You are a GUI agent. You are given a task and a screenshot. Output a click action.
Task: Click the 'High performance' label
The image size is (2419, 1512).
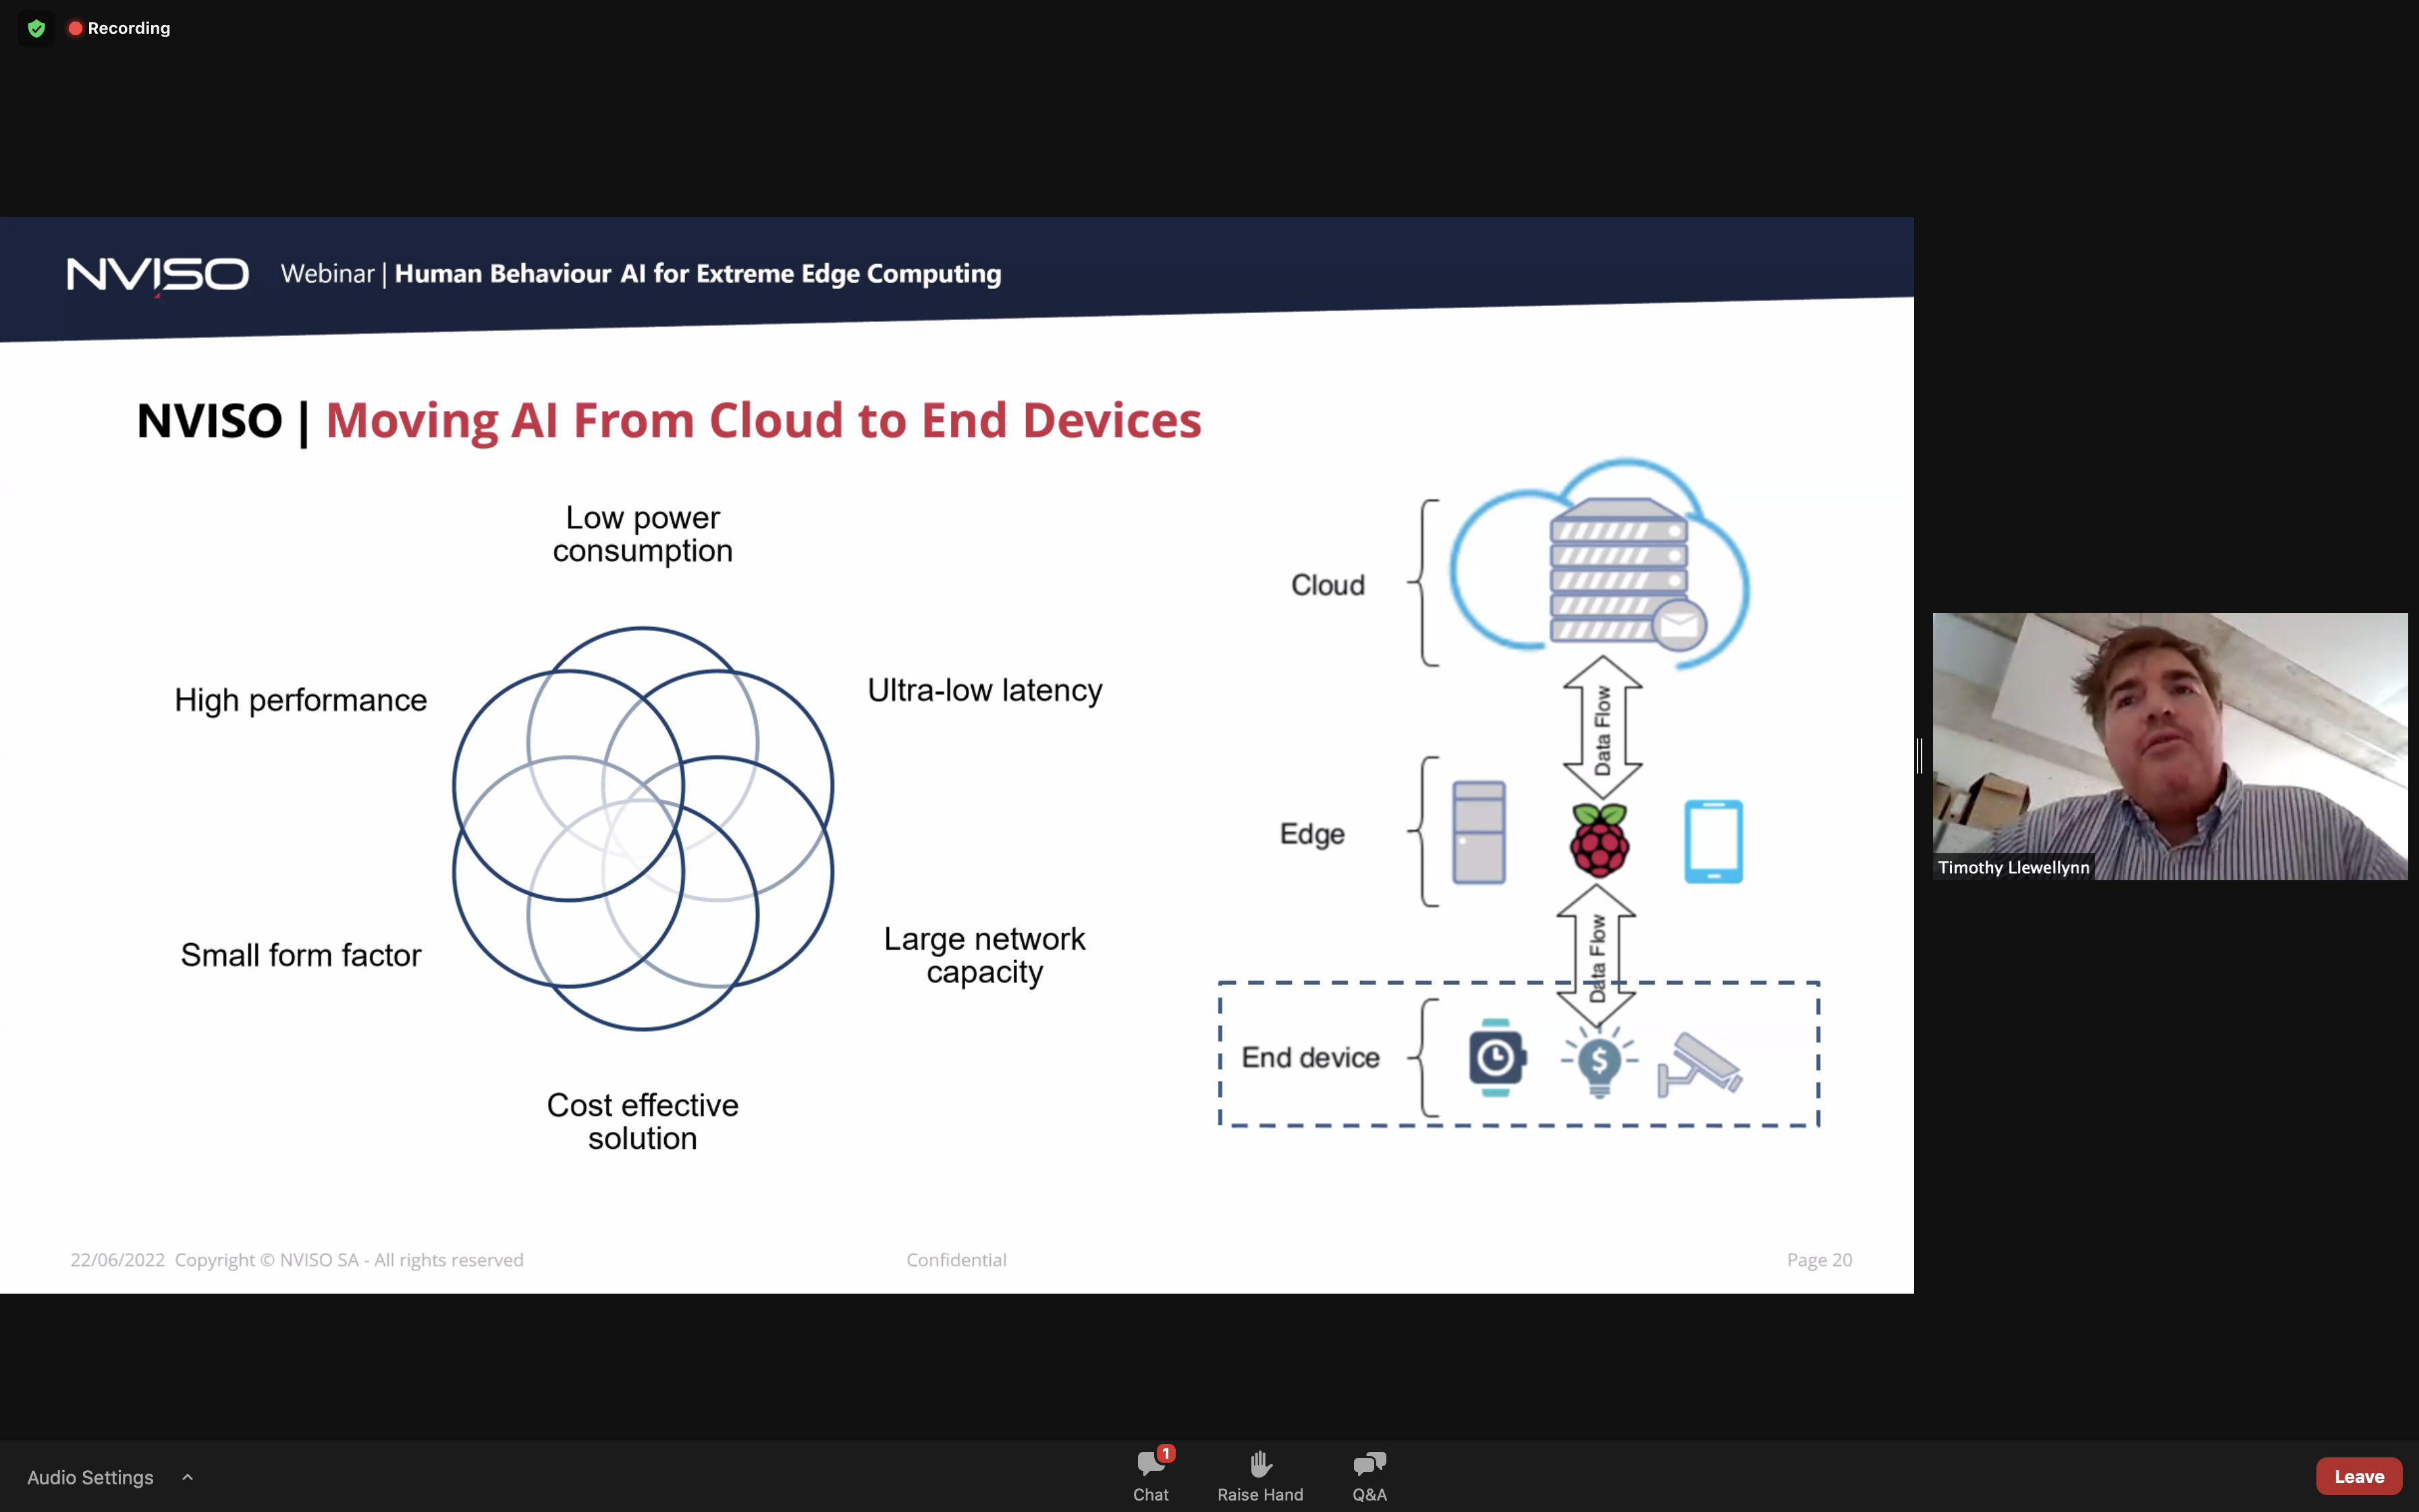pyautogui.click(x=301, y=700)
